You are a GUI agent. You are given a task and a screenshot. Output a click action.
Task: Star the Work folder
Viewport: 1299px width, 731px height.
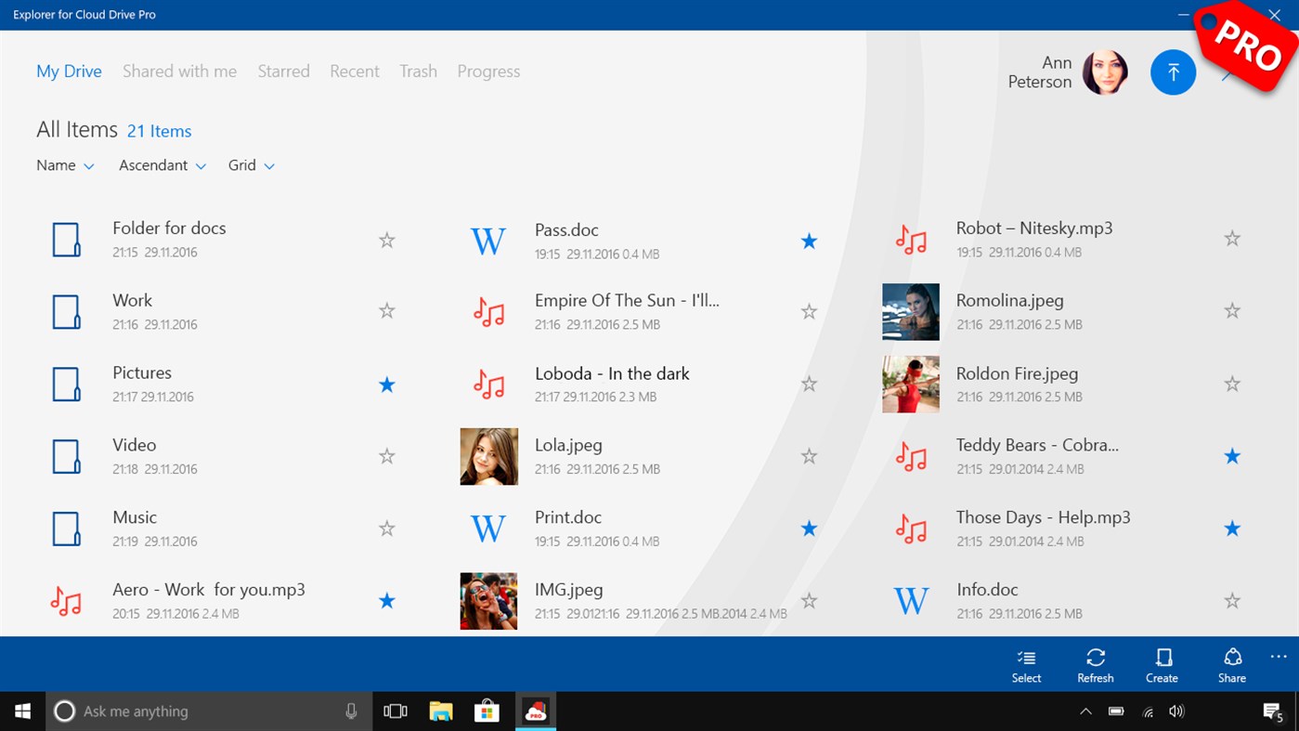(x=386, y=311)
